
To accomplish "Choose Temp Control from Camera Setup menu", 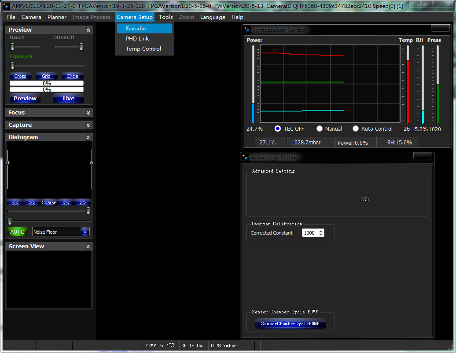I will click(144, 49).
